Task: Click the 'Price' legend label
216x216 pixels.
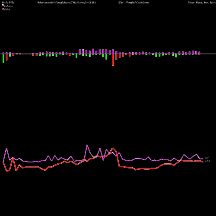Action: coord(7,10)
